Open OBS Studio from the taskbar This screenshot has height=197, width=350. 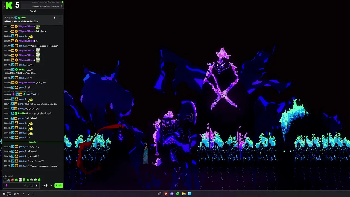pos(160,194)
